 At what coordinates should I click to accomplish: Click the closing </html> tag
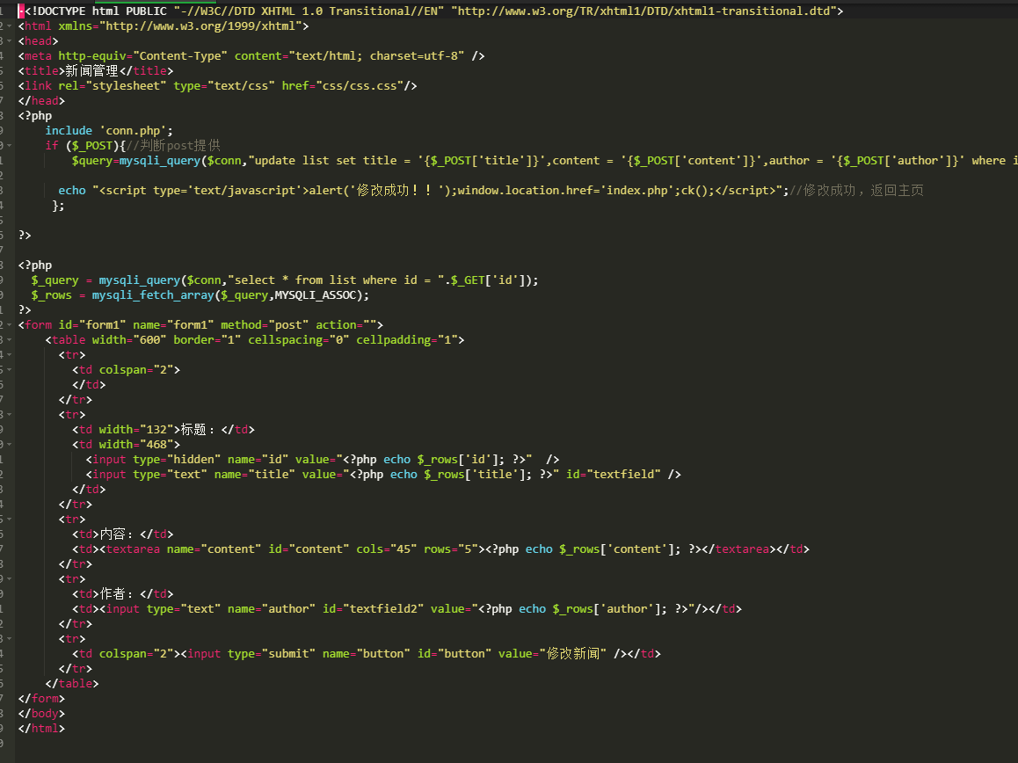41,729
